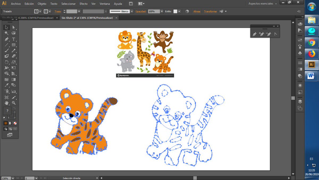Select the Slice tool

pos(14,97)
